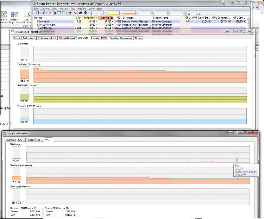
Task: Sort by the Working Set column header
Action: [106, 18]
